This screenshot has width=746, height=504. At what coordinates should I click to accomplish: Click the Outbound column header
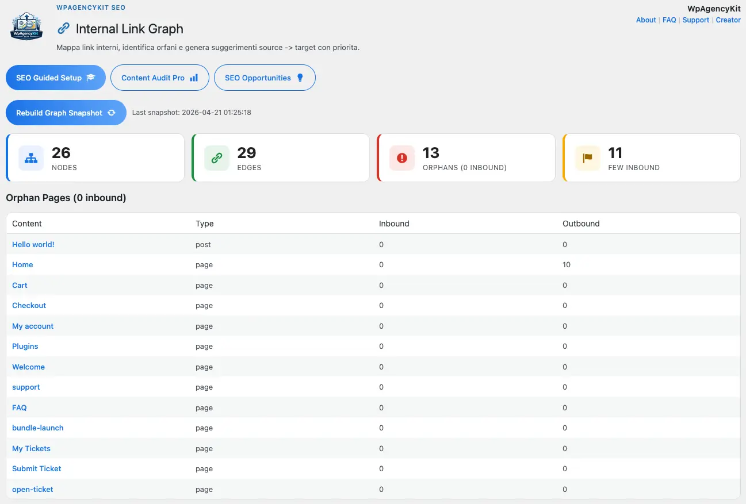[x=581, y=224]
